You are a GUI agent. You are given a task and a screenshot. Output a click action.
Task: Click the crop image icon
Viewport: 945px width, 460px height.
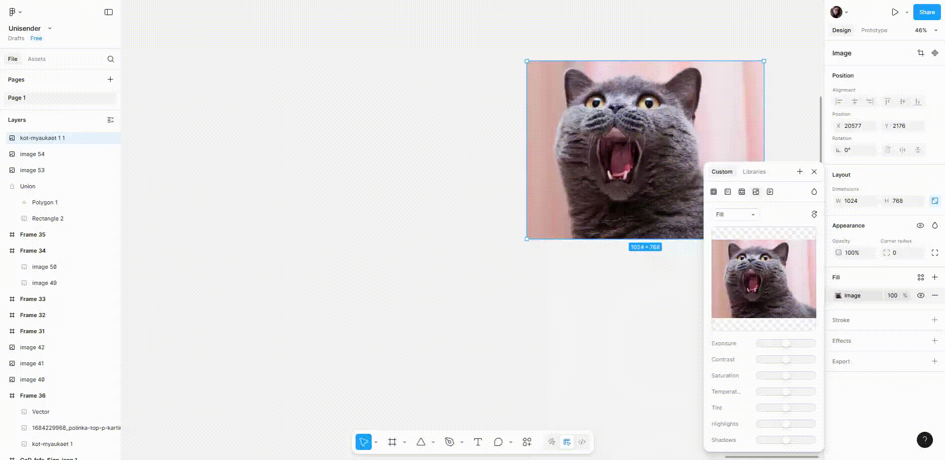point(920,53)
